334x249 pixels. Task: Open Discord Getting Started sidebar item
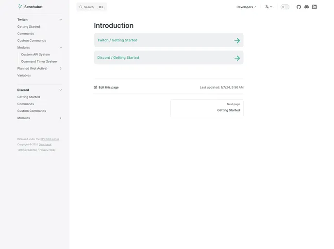29,97
